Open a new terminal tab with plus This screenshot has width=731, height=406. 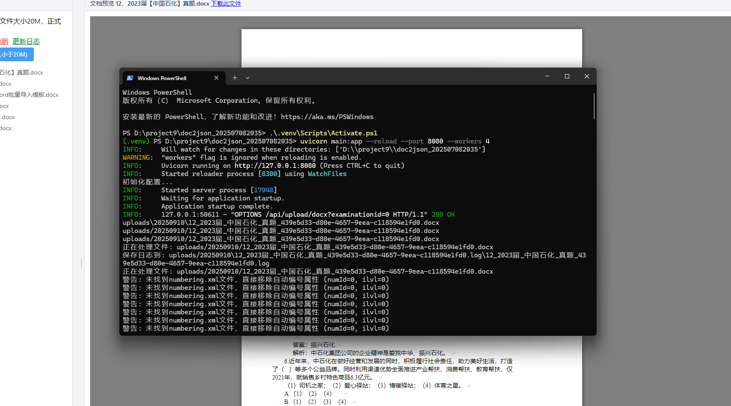tap(235, 78)
